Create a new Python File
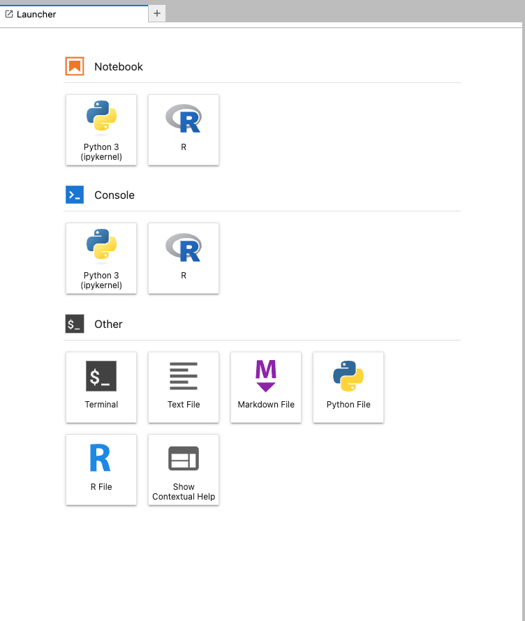 [x=348, y=387]
